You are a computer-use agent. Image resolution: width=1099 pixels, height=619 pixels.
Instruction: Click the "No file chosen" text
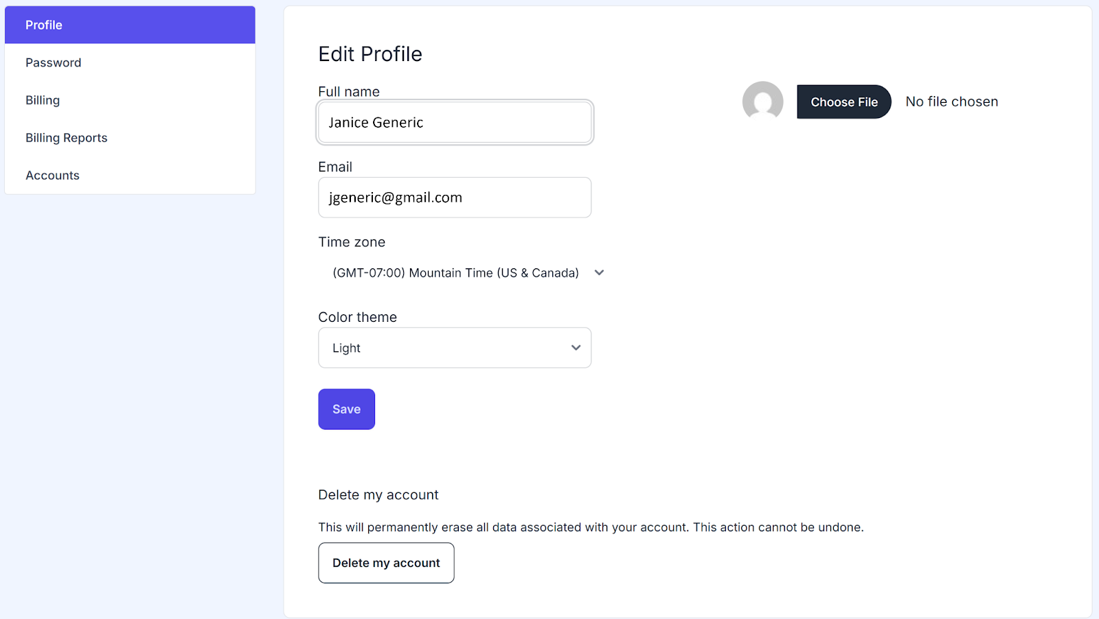[951, 102]
